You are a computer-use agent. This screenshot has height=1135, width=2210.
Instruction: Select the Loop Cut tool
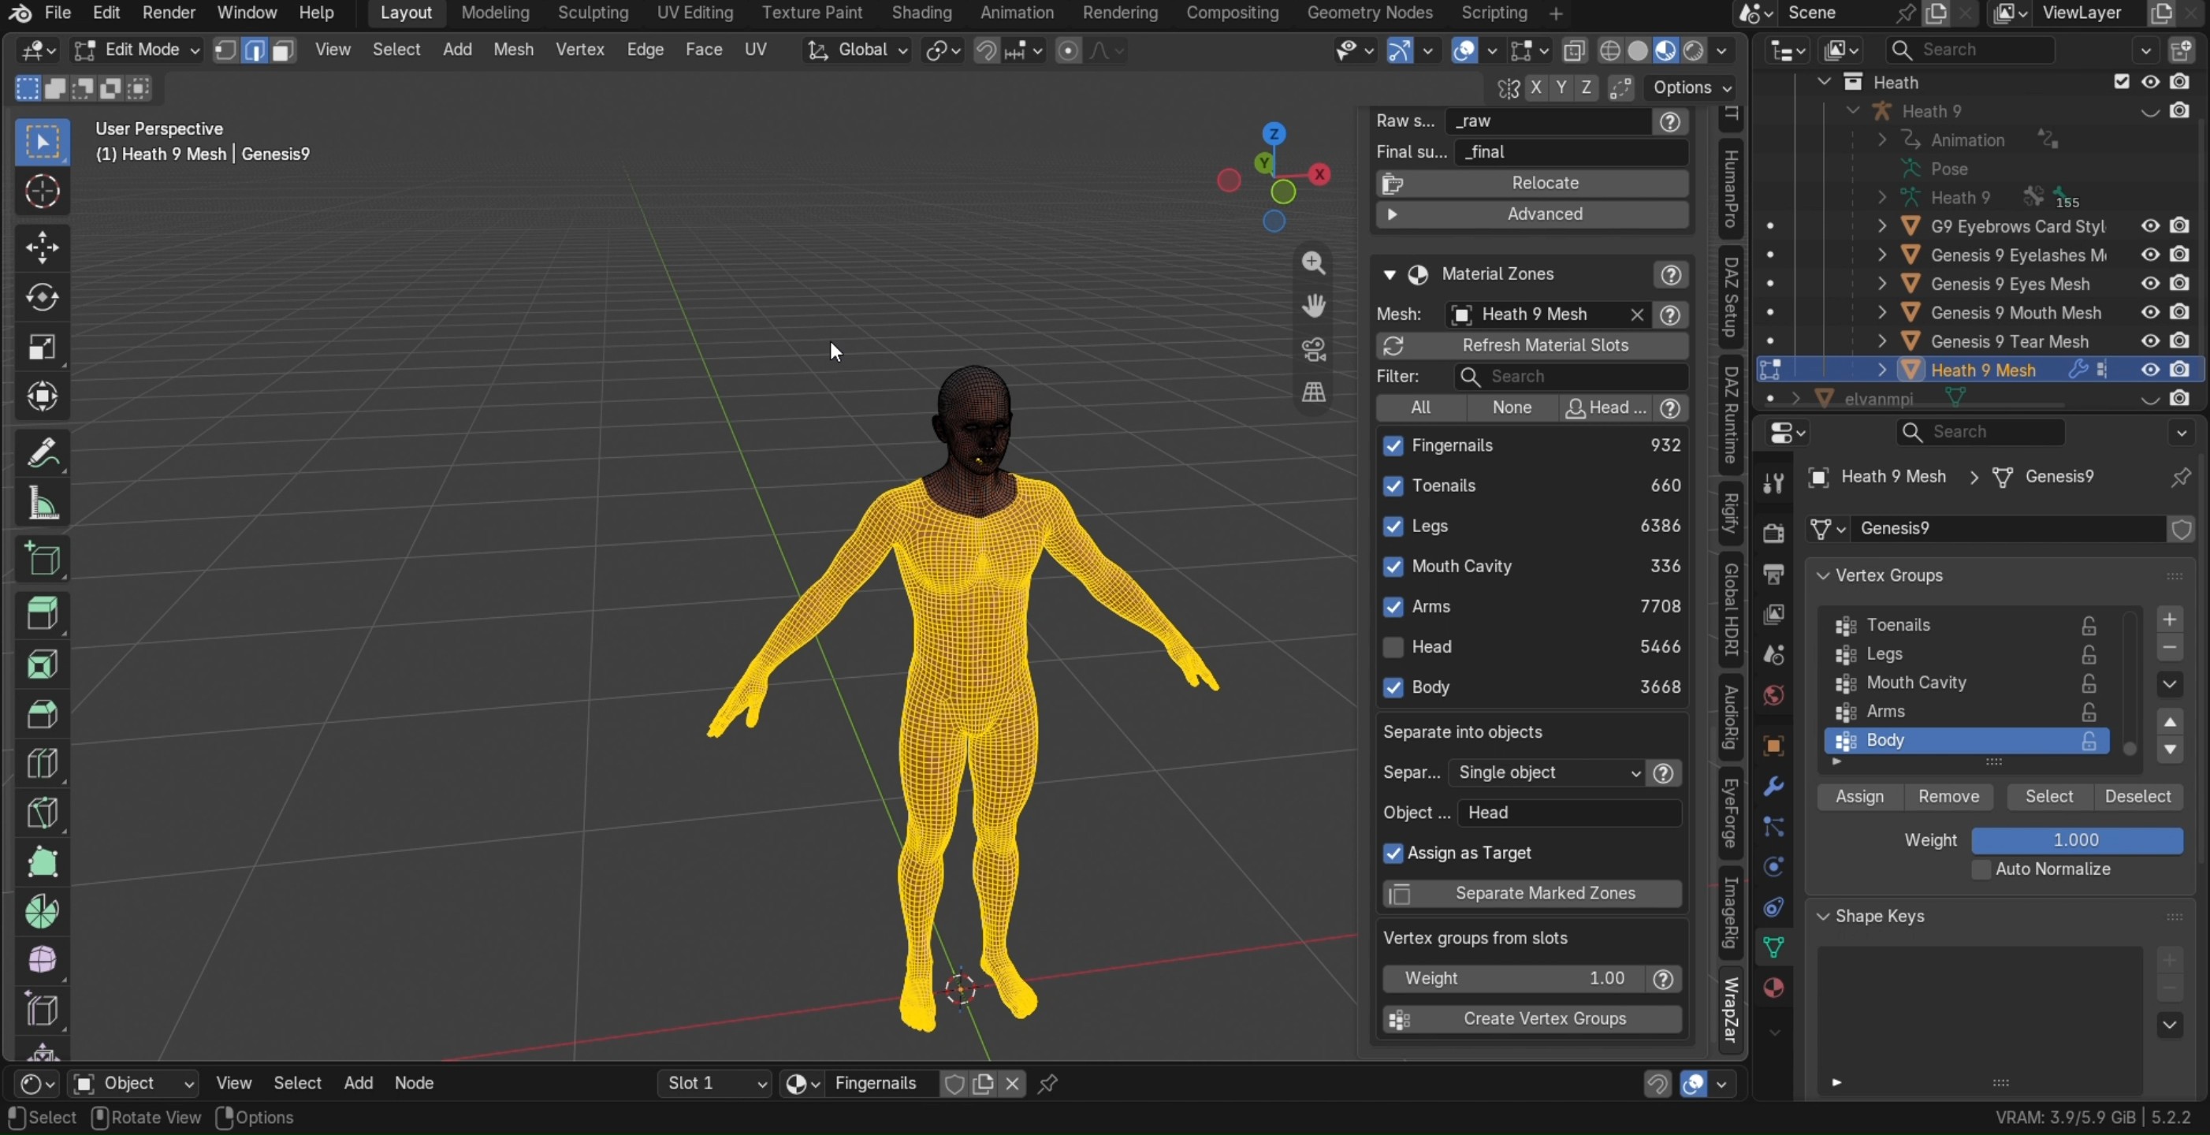pos(42,764)
